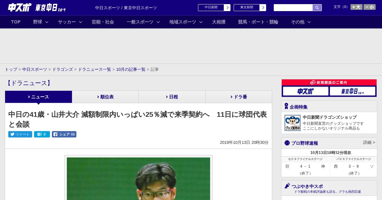Expand 一般スポーツ submenu chevron

(x=158, y=22)
